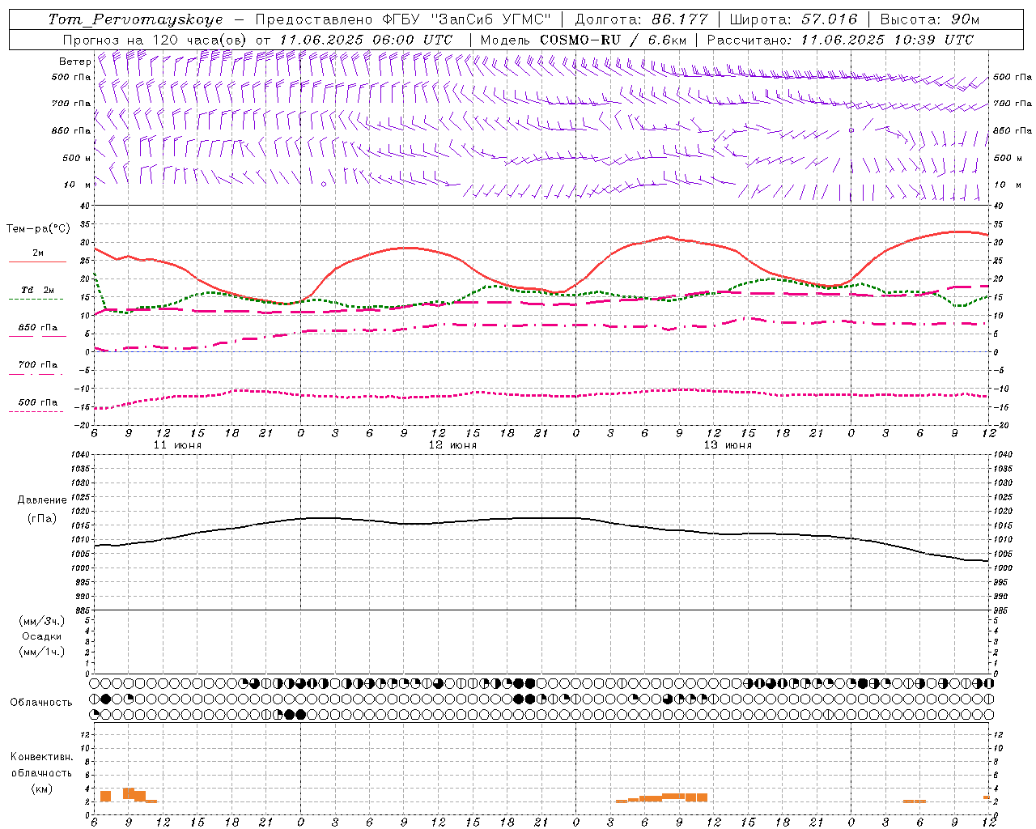
Task: Click the 12 июня date label
Action: (452, 445)
